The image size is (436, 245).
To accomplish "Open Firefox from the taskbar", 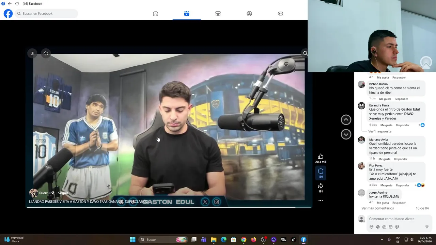I will coord(253,240).
